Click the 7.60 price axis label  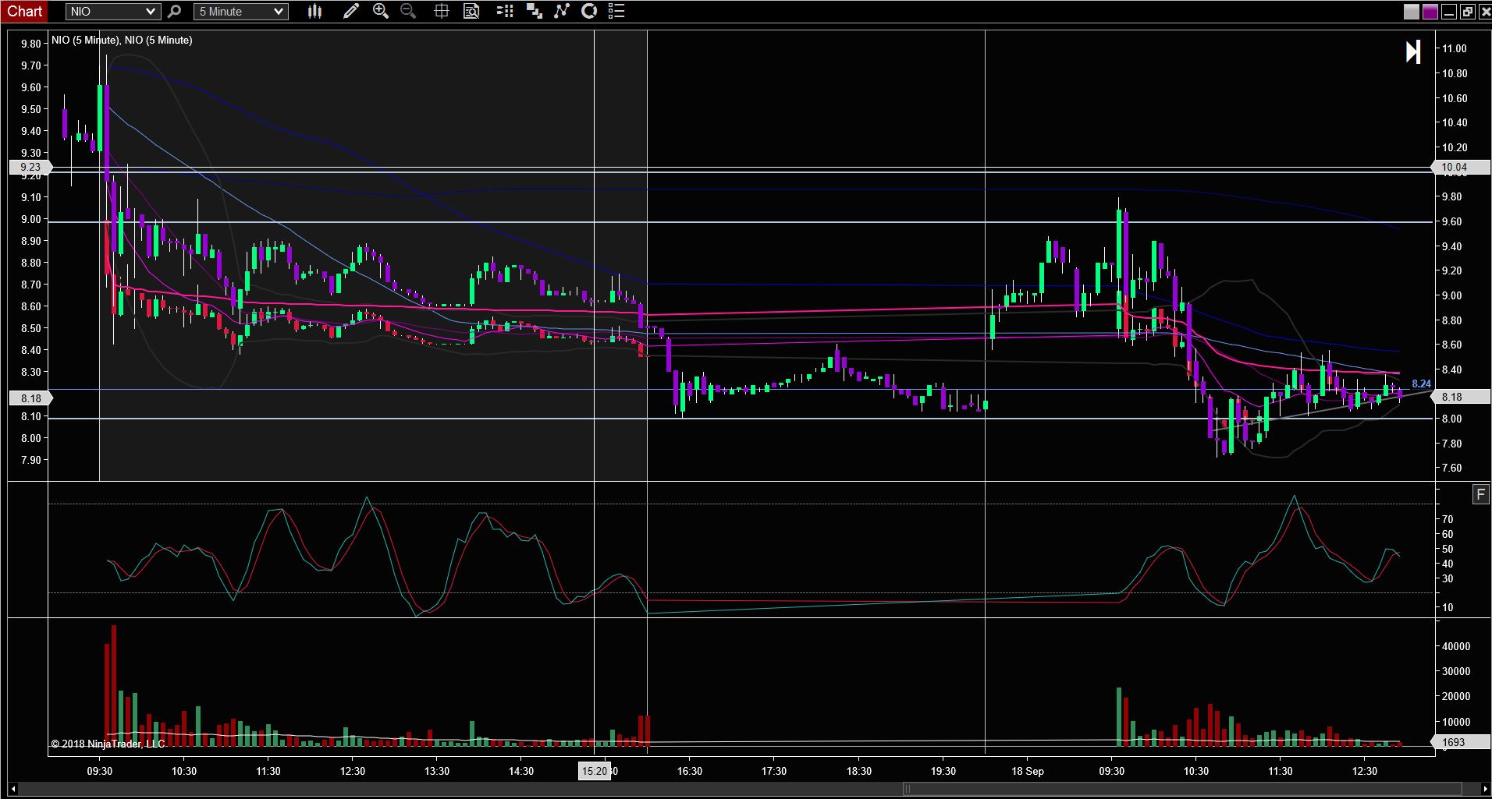(1452, 468)
